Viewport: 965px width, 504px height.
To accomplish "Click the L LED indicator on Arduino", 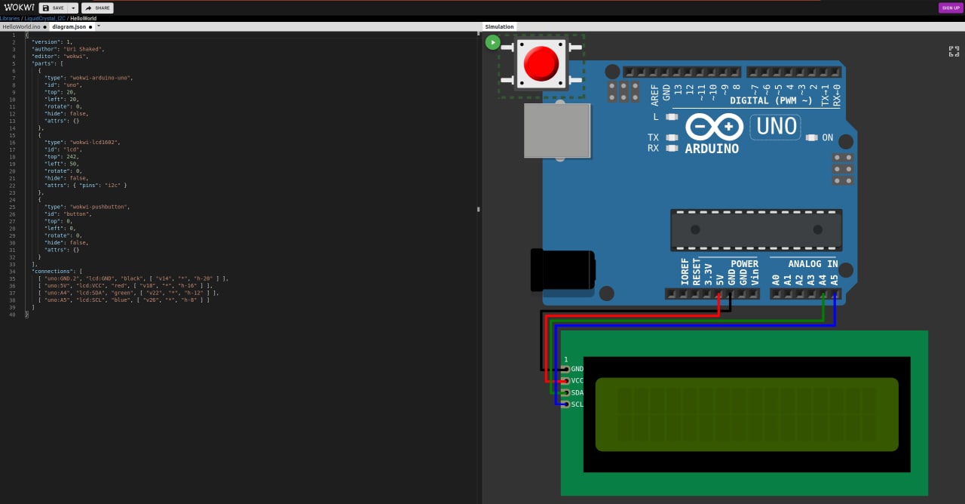I will click(x=672, y=117).
